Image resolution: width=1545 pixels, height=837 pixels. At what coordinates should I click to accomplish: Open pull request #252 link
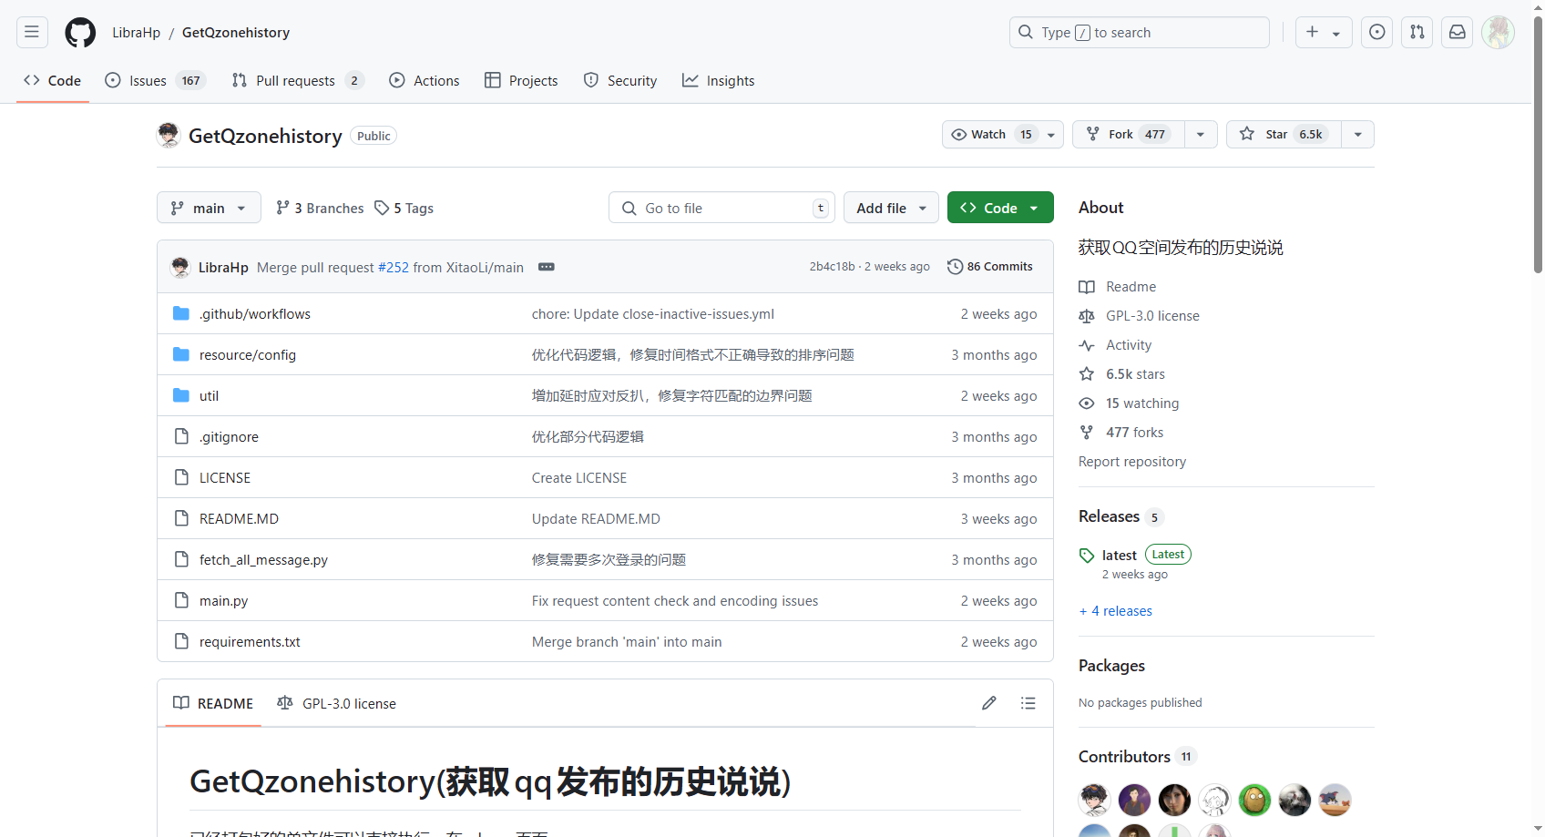pyautogui.click(x=394, y=268)
